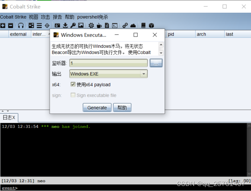This screenshot has height=191, width=251.
Task: Open downloaded files via download arrow icon
Action: pos(65,25)
